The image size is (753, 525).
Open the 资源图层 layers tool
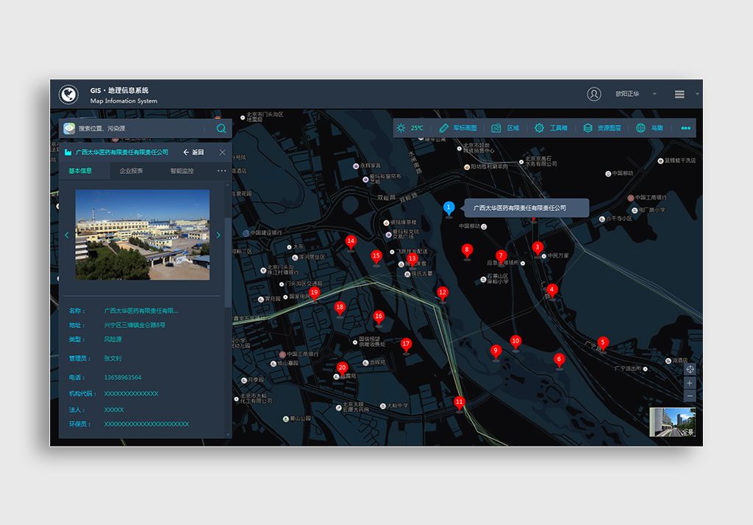[x=602, y=128]
